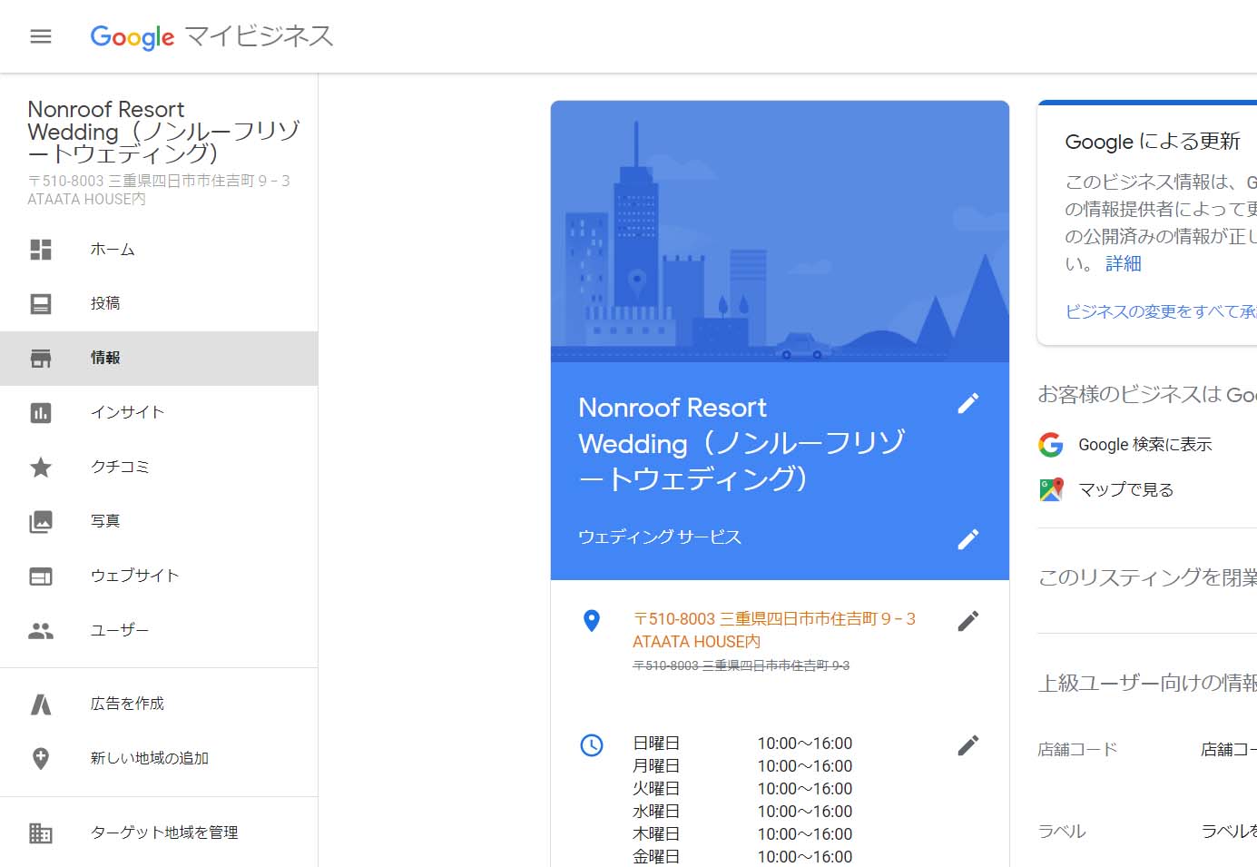Select 新しい地域の追加 in the sidebar

(x=159, y=758)
